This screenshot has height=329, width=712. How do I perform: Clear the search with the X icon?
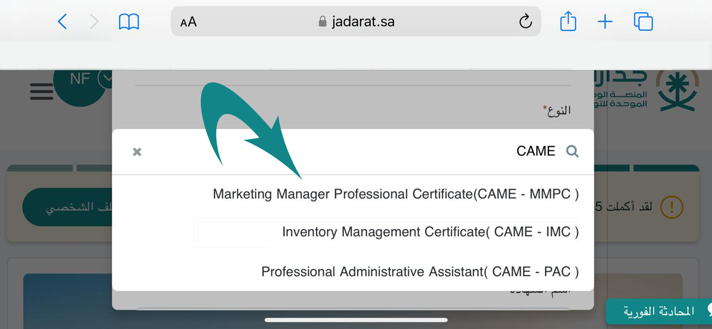(x=137, y=151)
